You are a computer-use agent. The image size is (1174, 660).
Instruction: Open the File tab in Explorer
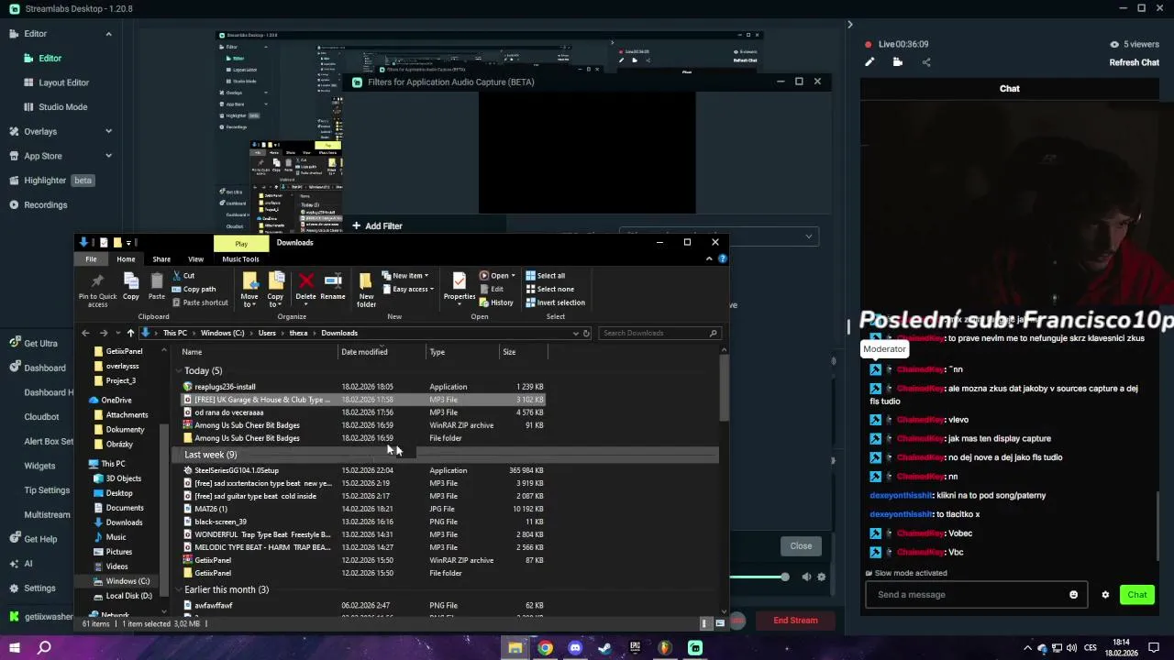[x=91, y=259]
